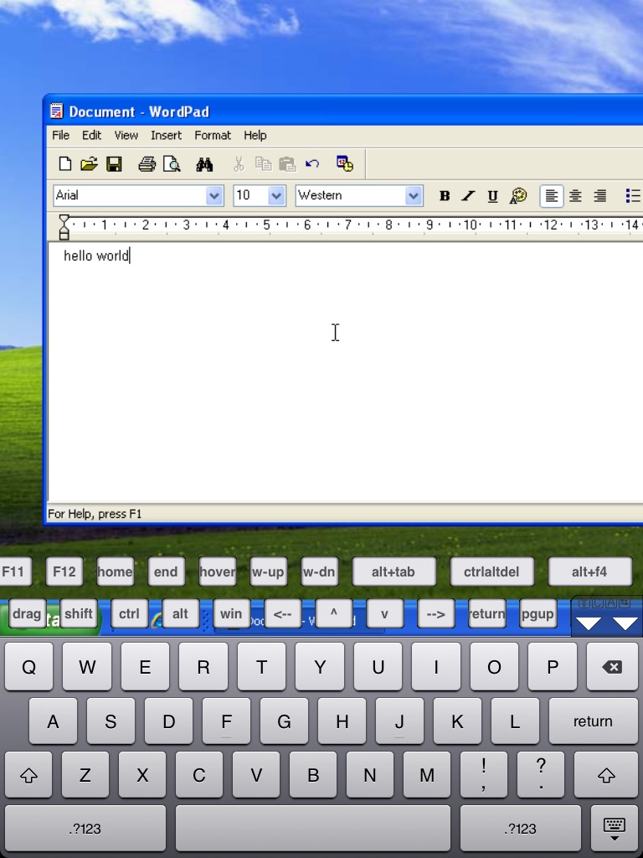Viewport: 643px width, 858px height.
Task: Click the WordPad title bar icon
Action: (56, 111)
